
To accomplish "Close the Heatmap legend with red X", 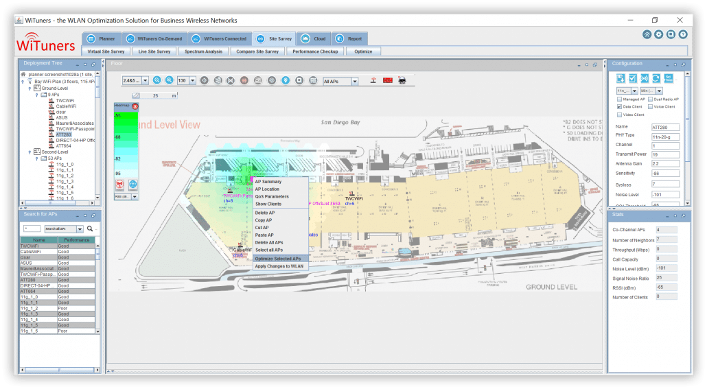I will (x=135, y=106).
